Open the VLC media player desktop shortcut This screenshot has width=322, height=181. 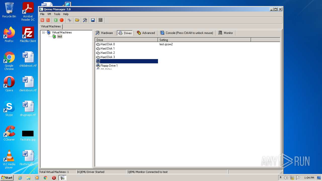[9, 159]
